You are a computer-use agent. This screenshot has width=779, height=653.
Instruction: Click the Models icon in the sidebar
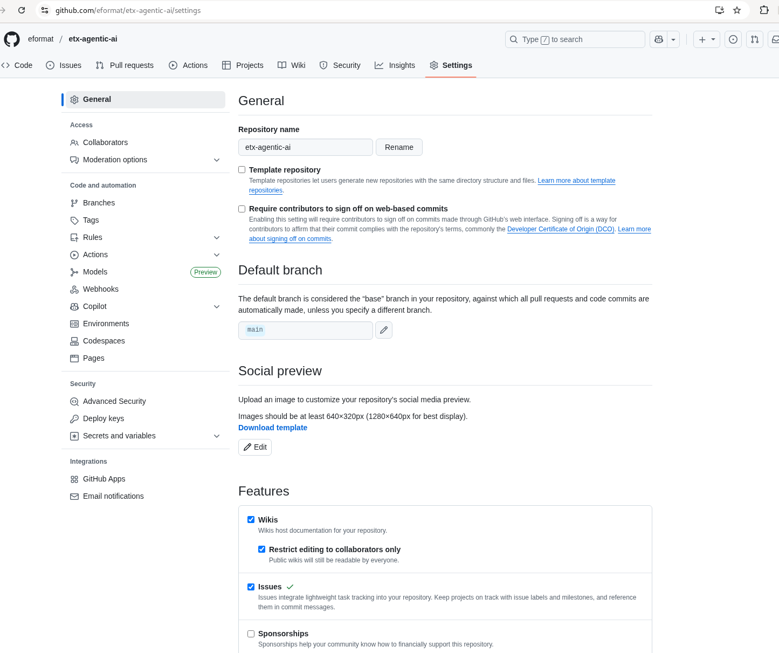coord(74,272)
